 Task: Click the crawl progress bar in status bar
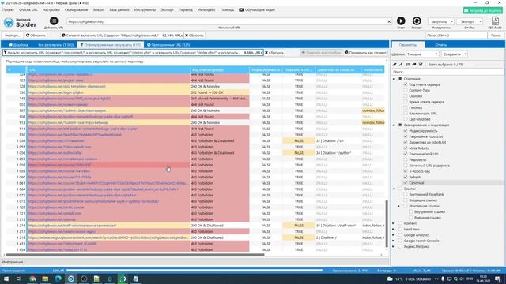point(194,271)
